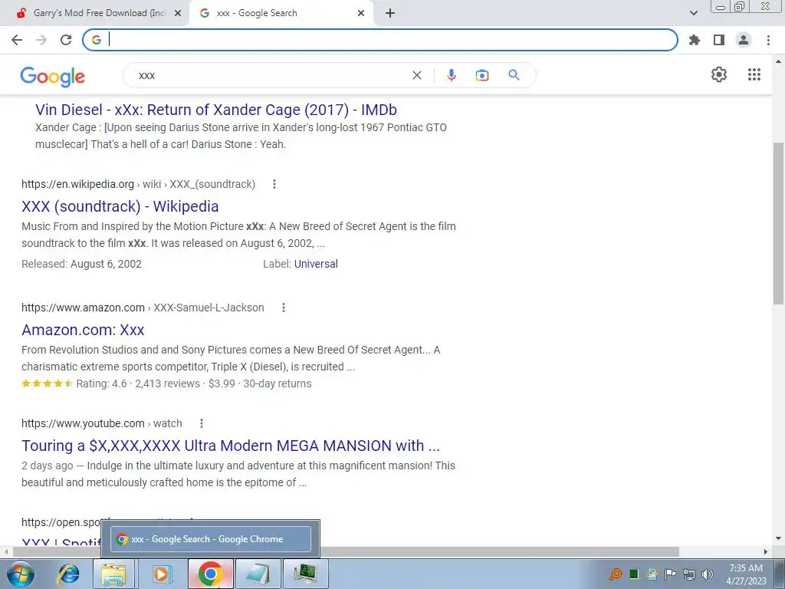Viewport: 785px width, 589px height.
Task: Click the vertical scrollbar thumb
Action: pyautogui.click(x=779, y=223)
